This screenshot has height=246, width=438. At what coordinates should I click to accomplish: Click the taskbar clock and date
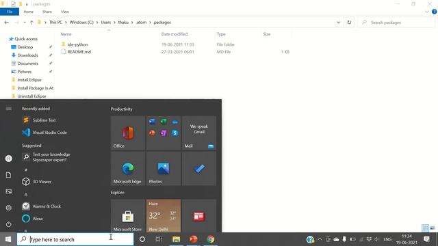(x=407, y=239)
